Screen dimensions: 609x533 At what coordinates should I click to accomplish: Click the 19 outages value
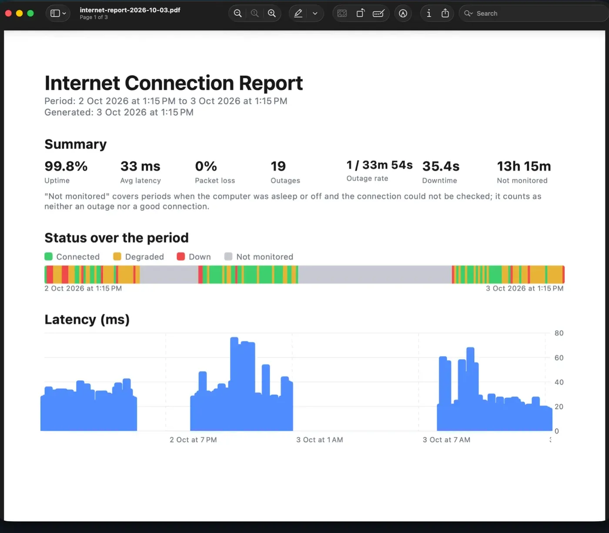278,166
